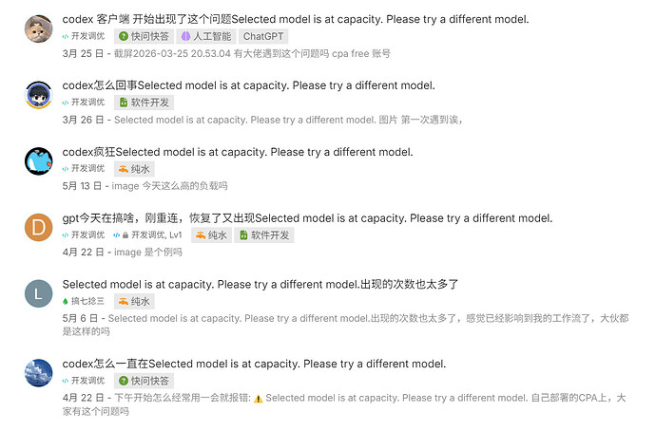Select the 人工智能 tag with brain icon
The width and height of the screenshot is (656, 431).
[206, 37]
